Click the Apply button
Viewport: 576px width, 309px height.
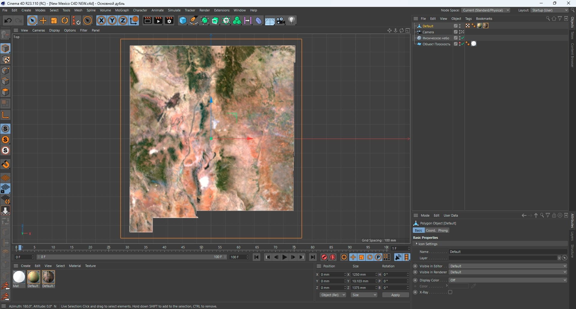395,295
